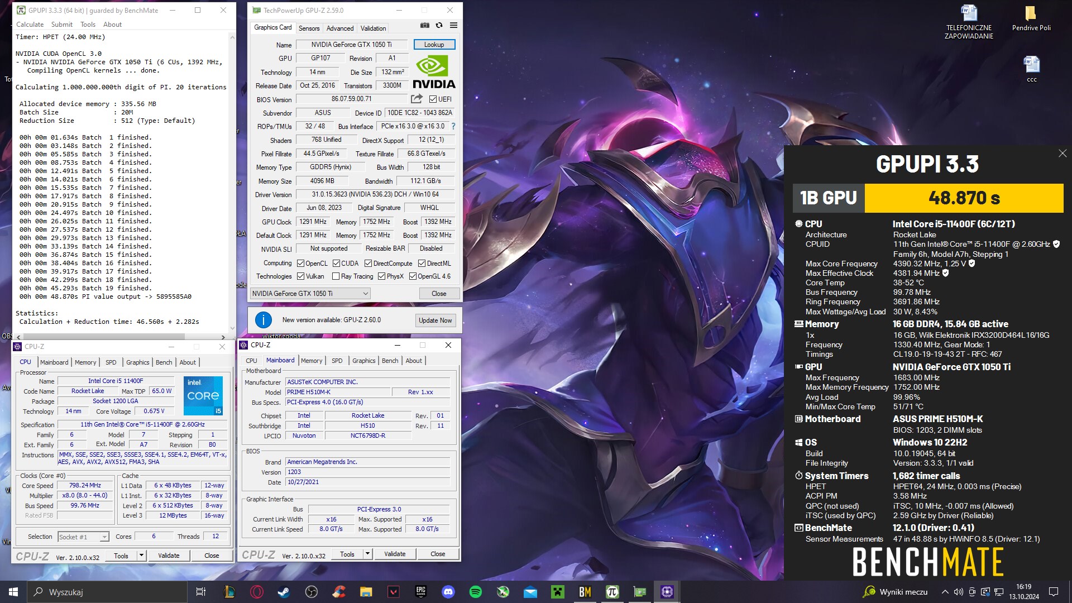Click the GPU-Z refresh icon

439,25
